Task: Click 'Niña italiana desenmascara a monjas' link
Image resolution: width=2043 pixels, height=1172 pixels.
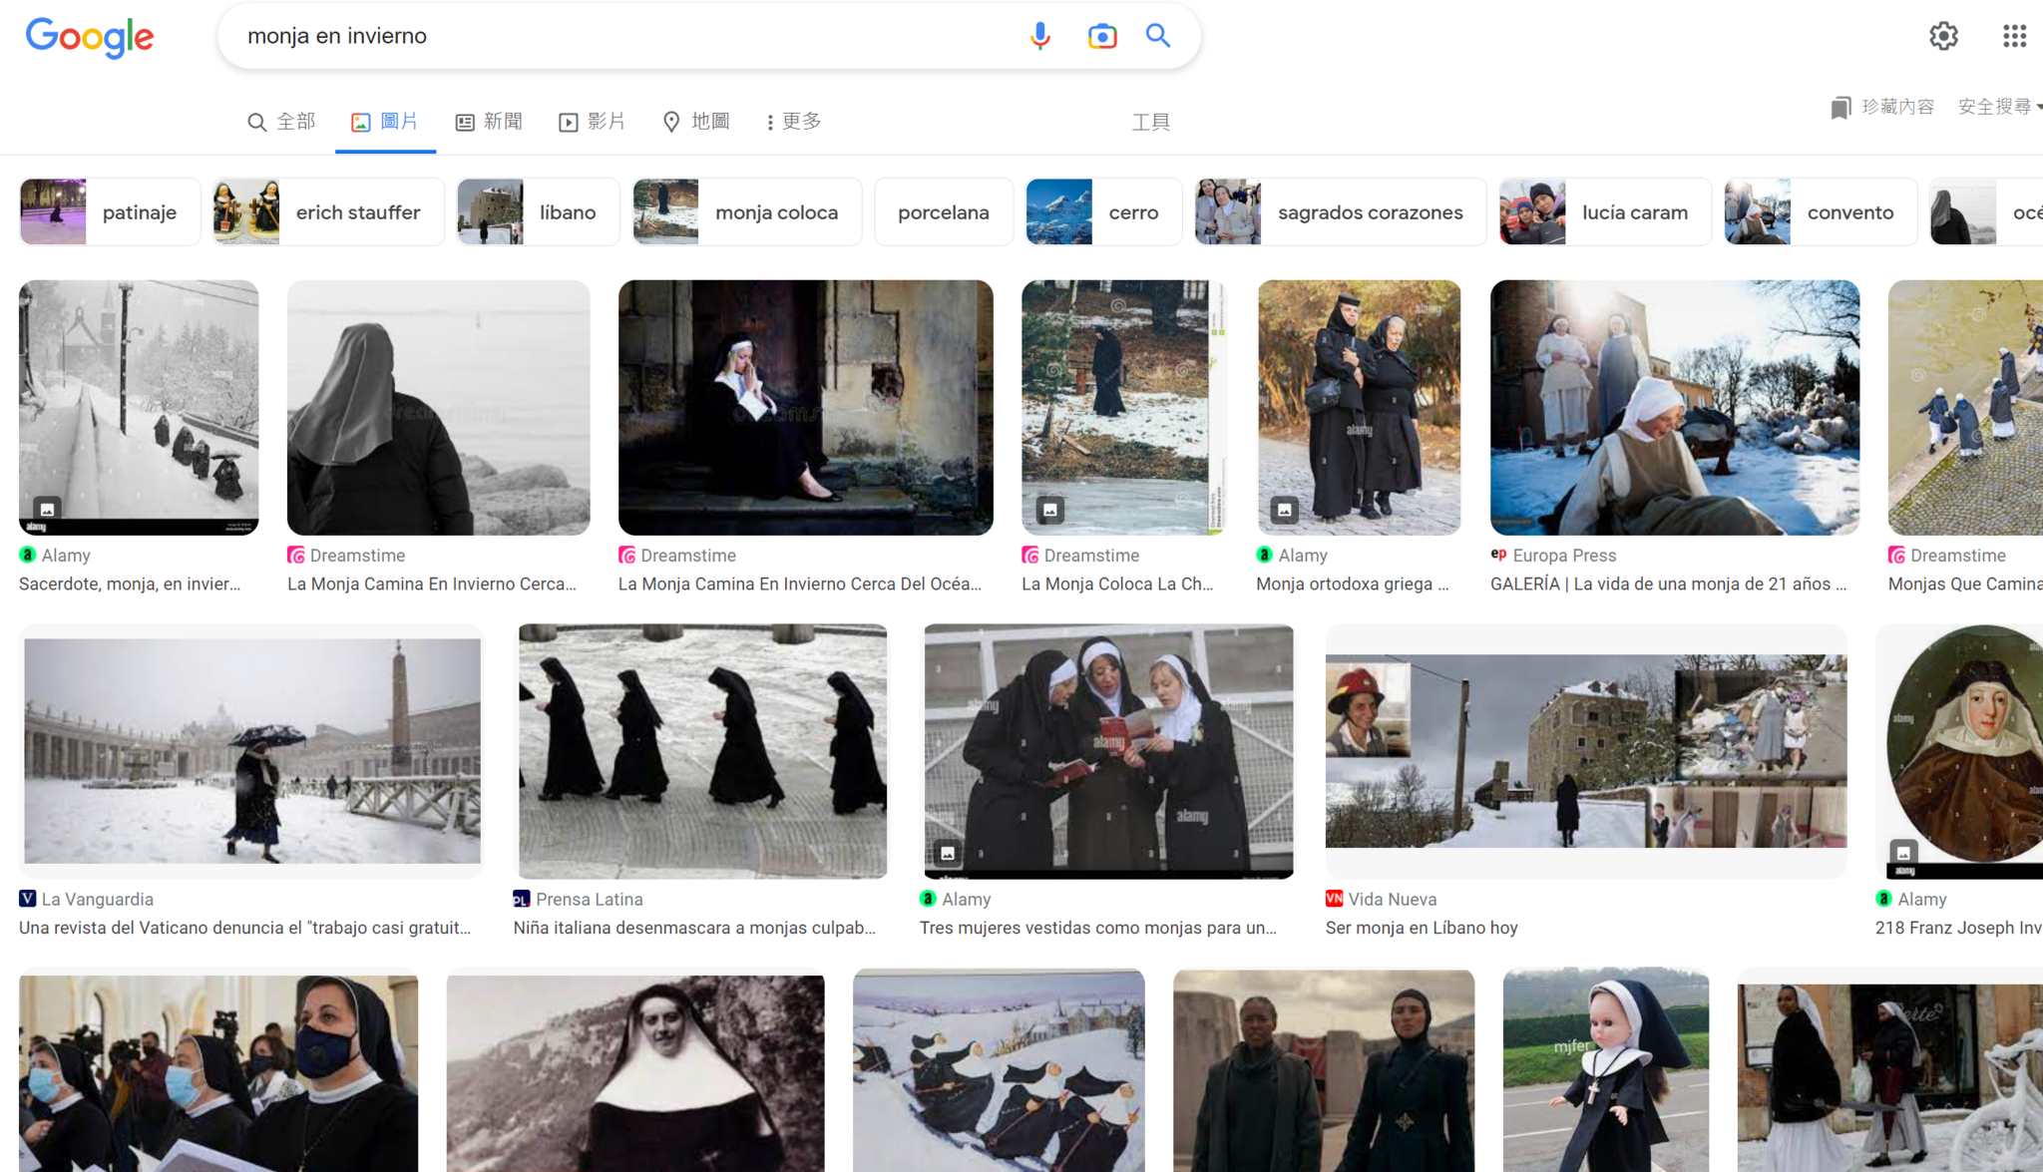Action: pos(694,929)
